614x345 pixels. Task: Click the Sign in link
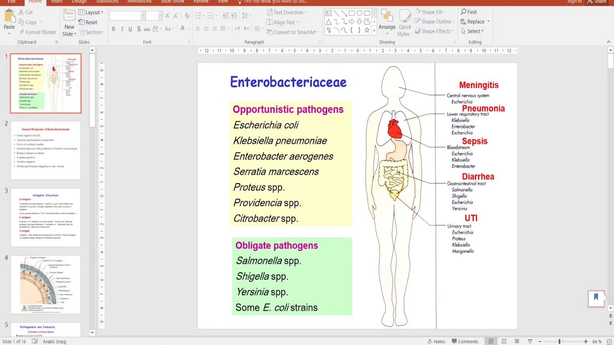[x=574, y=1]
